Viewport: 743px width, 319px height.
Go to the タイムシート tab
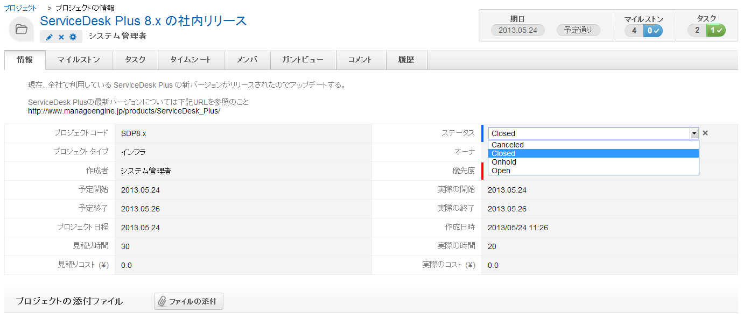point(191,60)
